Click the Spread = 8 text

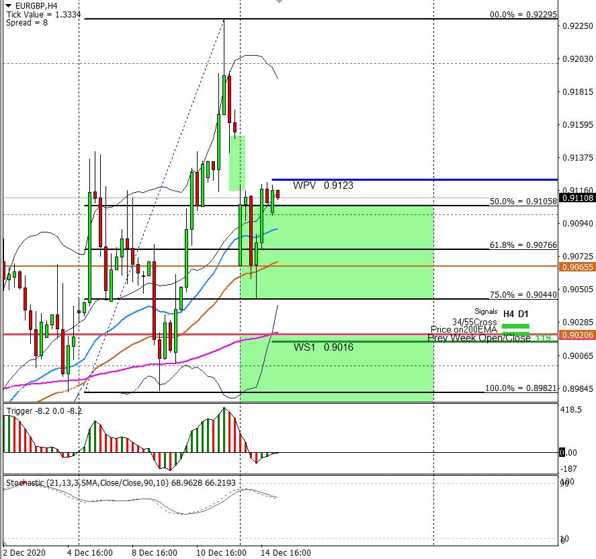click(x=25, y=22)
